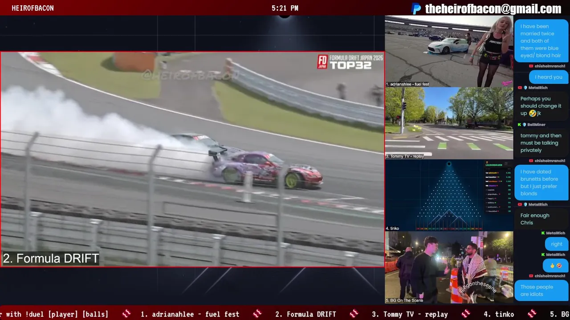Click YouTube badge next to chisholmranch1 above 'I heard you'

click(x=531, y=66)
